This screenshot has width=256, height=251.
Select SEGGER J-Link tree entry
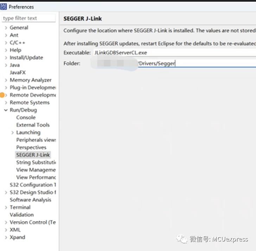click(33, 155)
